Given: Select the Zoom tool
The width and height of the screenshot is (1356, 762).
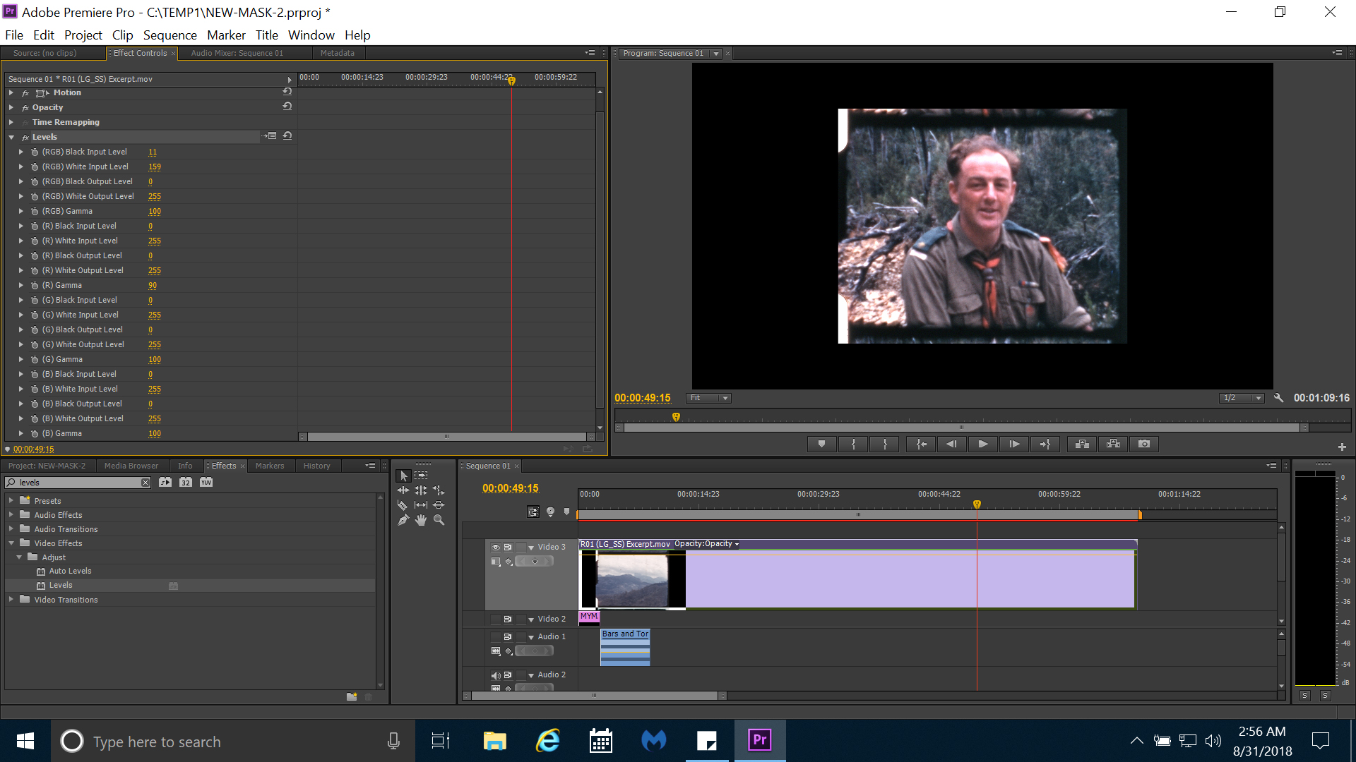Looking at the screenshot, I should 439,520.
